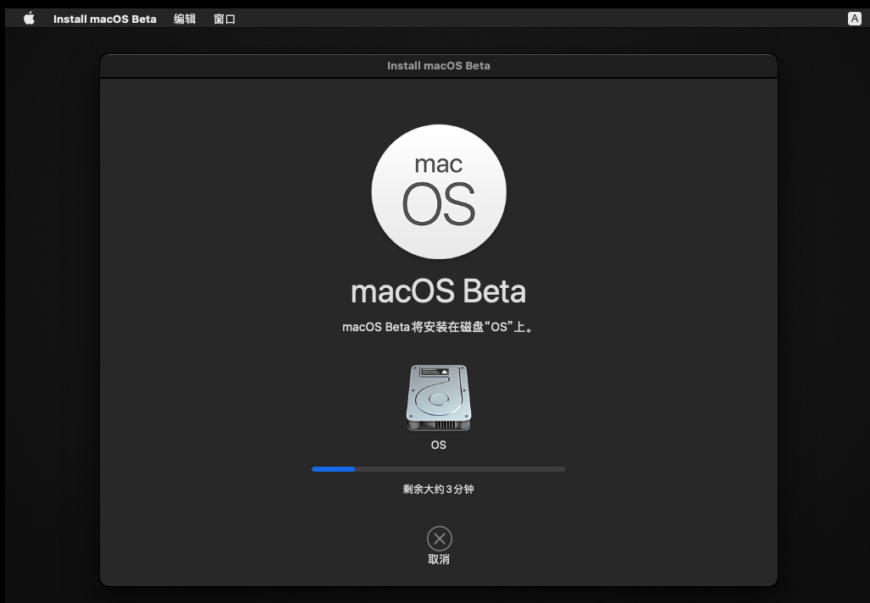Click the macOS Beta heading
This screenshot has height=603, width=870.
tap(438, 291)
